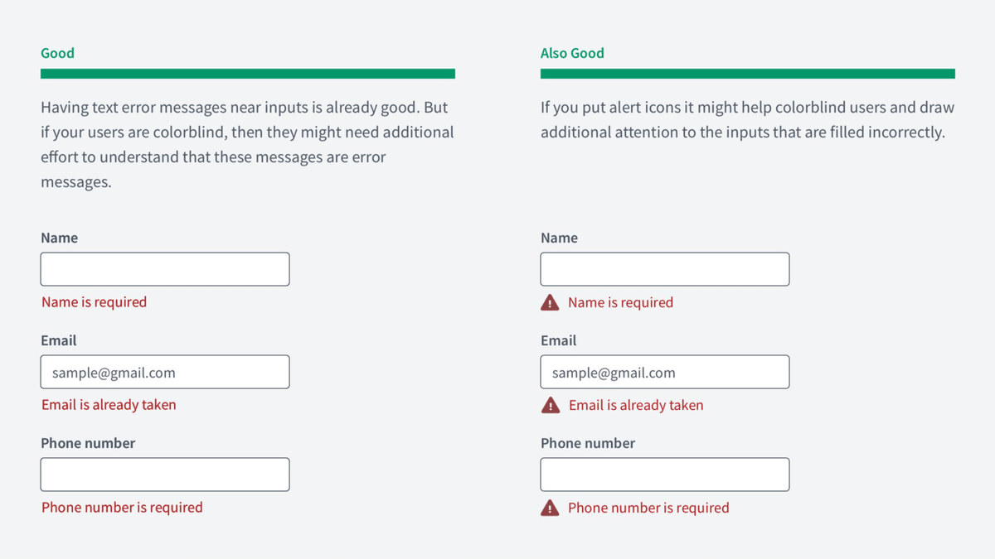Viewport: 995px width, 559px height.
Task: Click the Name input in the Good example
Action: point(165,269)
